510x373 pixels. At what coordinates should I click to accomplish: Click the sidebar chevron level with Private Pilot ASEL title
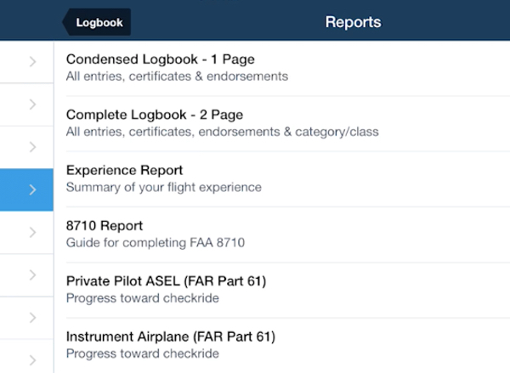pyautogui.click(x=32, y=275)
